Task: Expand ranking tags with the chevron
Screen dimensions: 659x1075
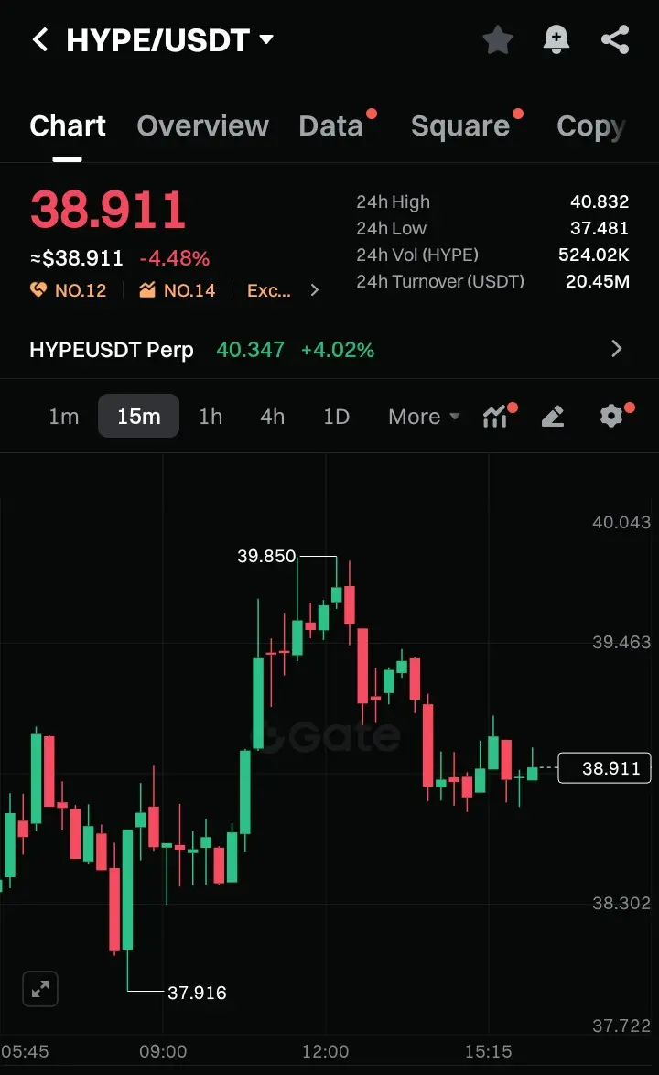Action: coord(315,290)
